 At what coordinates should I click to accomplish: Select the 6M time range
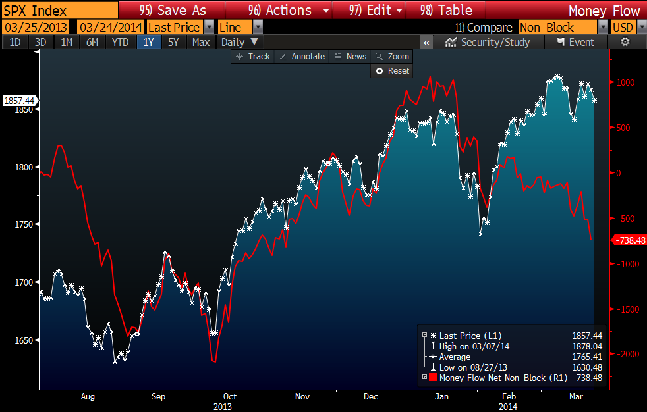tap(92, 42)
